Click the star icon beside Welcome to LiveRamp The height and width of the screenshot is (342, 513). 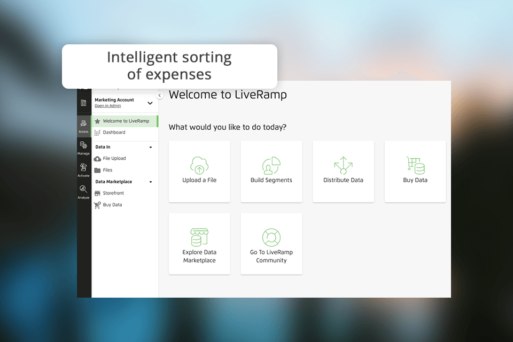[97, 121]
